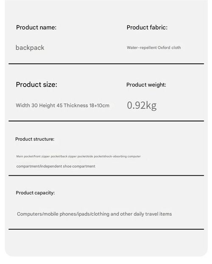212x264 pixels.
Task: Click 'daily travel items' in capacity text
Action: (x=153, y=214)
